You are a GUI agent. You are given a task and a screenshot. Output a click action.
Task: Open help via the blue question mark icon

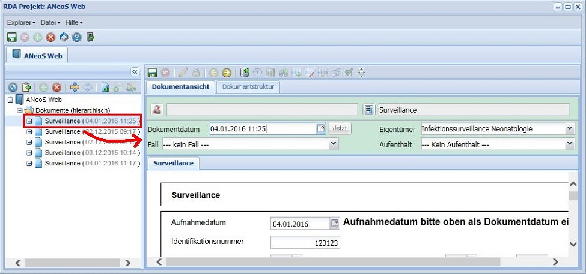point(77,37)
